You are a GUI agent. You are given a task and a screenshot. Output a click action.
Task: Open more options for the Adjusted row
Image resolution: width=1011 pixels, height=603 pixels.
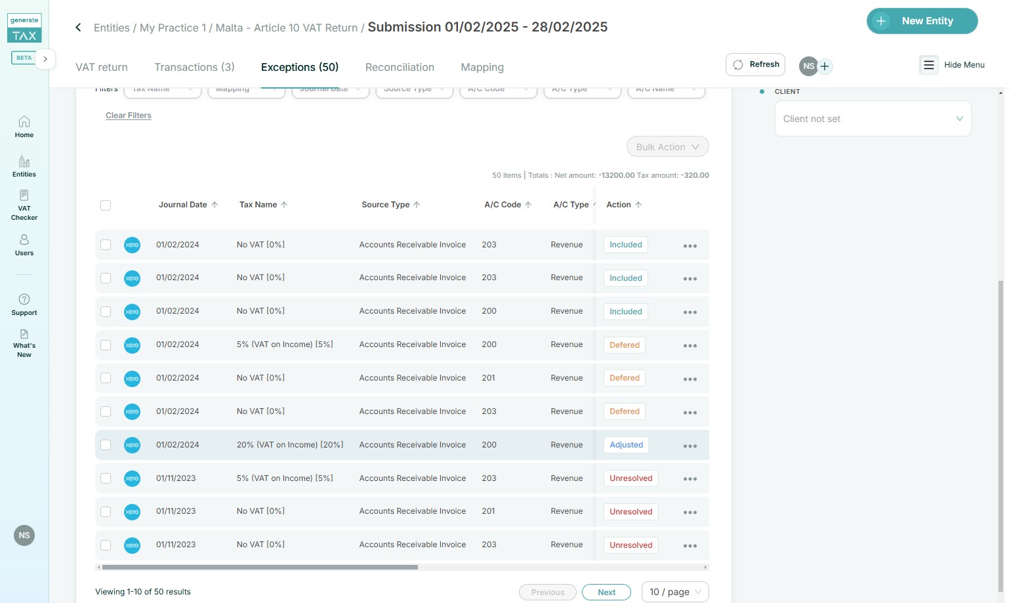click(690, 446)
